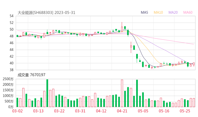This screenshot has width=198, height=117.
Task: Click the price axis value 48
Action: click(12, 36)
